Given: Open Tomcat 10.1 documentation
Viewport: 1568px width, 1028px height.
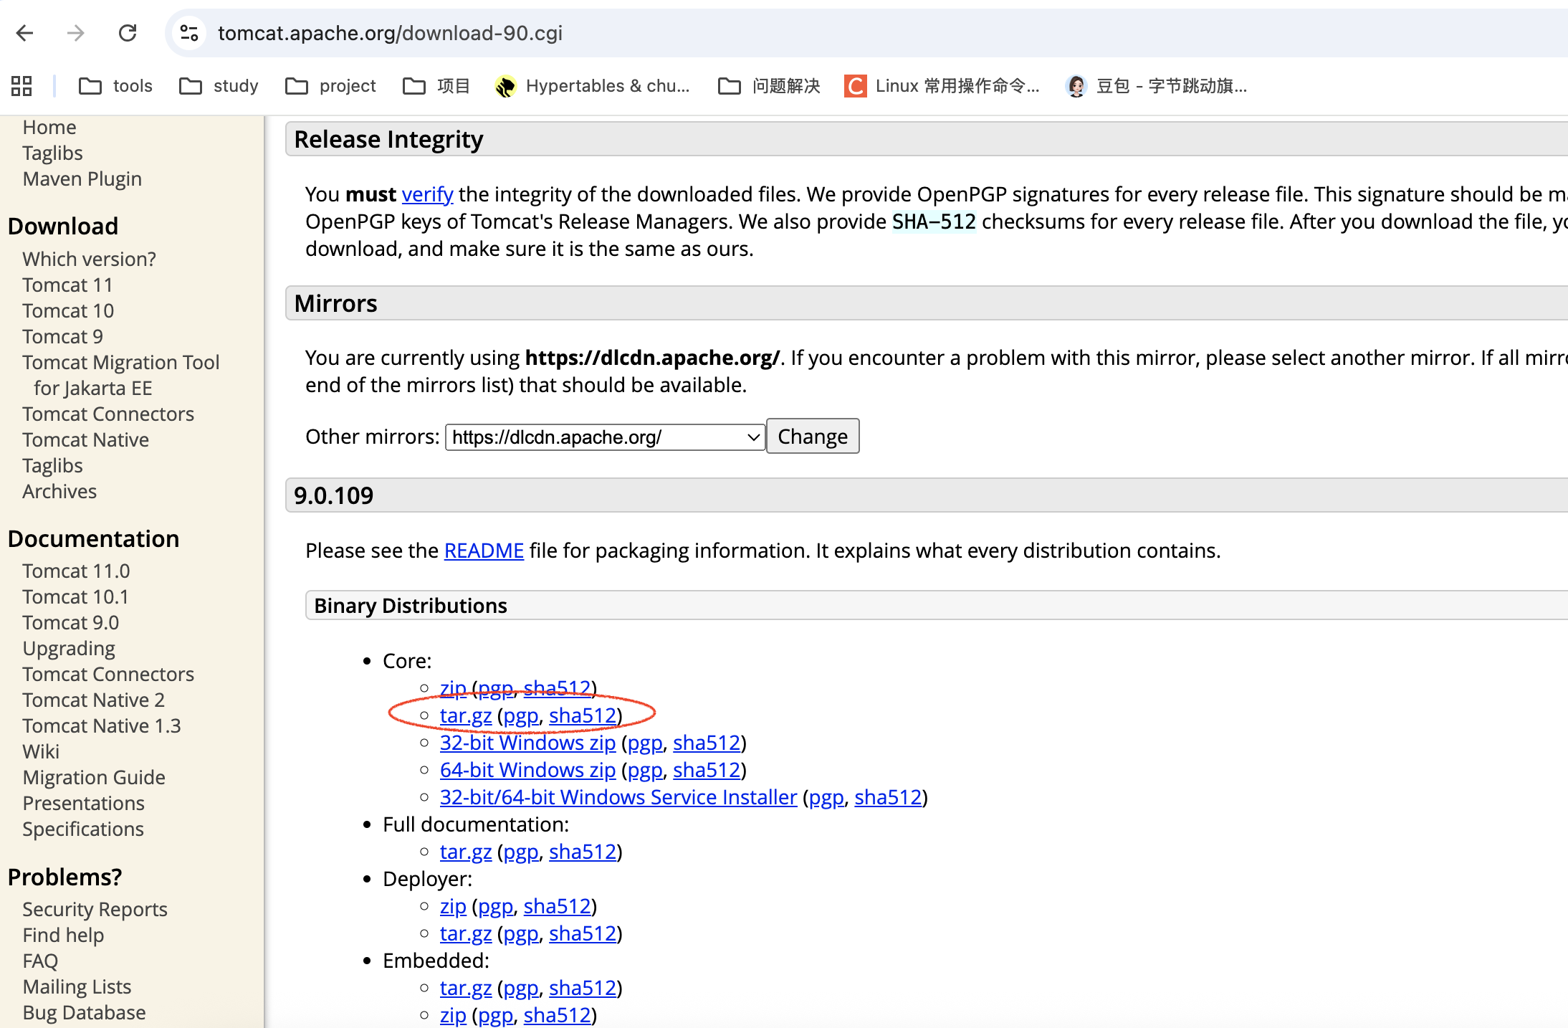Looking at the screenshot, I should point(75,596).
